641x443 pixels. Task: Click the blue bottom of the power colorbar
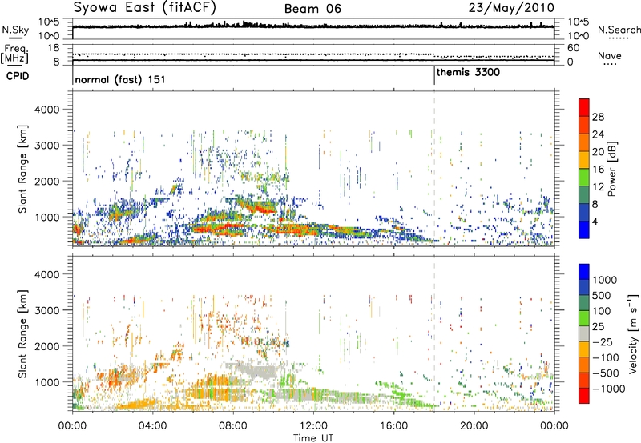[x=584, y=229]
